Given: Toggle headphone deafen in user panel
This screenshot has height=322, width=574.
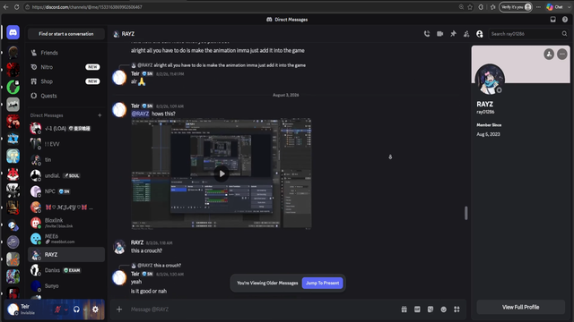Looking at the screenshot, I should (76, 309).
